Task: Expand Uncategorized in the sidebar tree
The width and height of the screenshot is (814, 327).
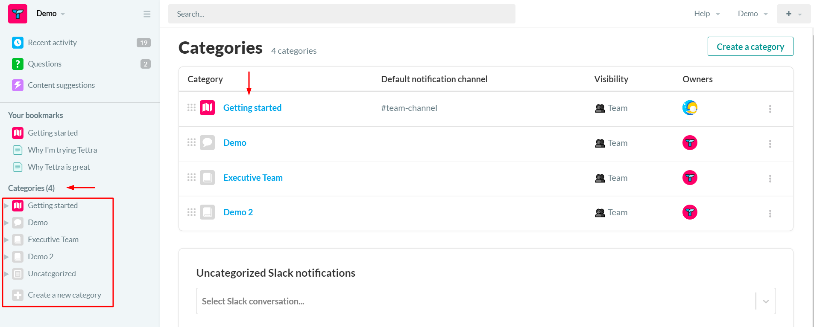Action: click(x=6, y=274)
